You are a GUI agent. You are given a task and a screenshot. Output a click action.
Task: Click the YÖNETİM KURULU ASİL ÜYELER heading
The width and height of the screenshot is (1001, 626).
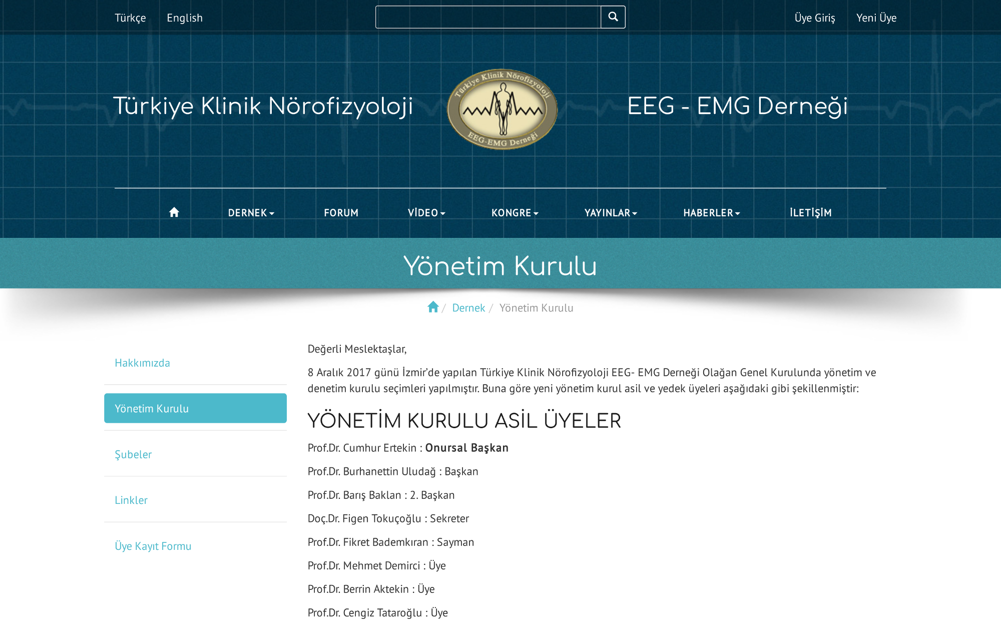pyautogui.click(x=464, y=421)
